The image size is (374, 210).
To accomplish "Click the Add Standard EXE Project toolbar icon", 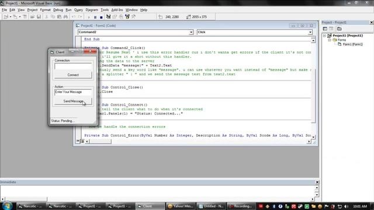I will (x=6, y=17).
